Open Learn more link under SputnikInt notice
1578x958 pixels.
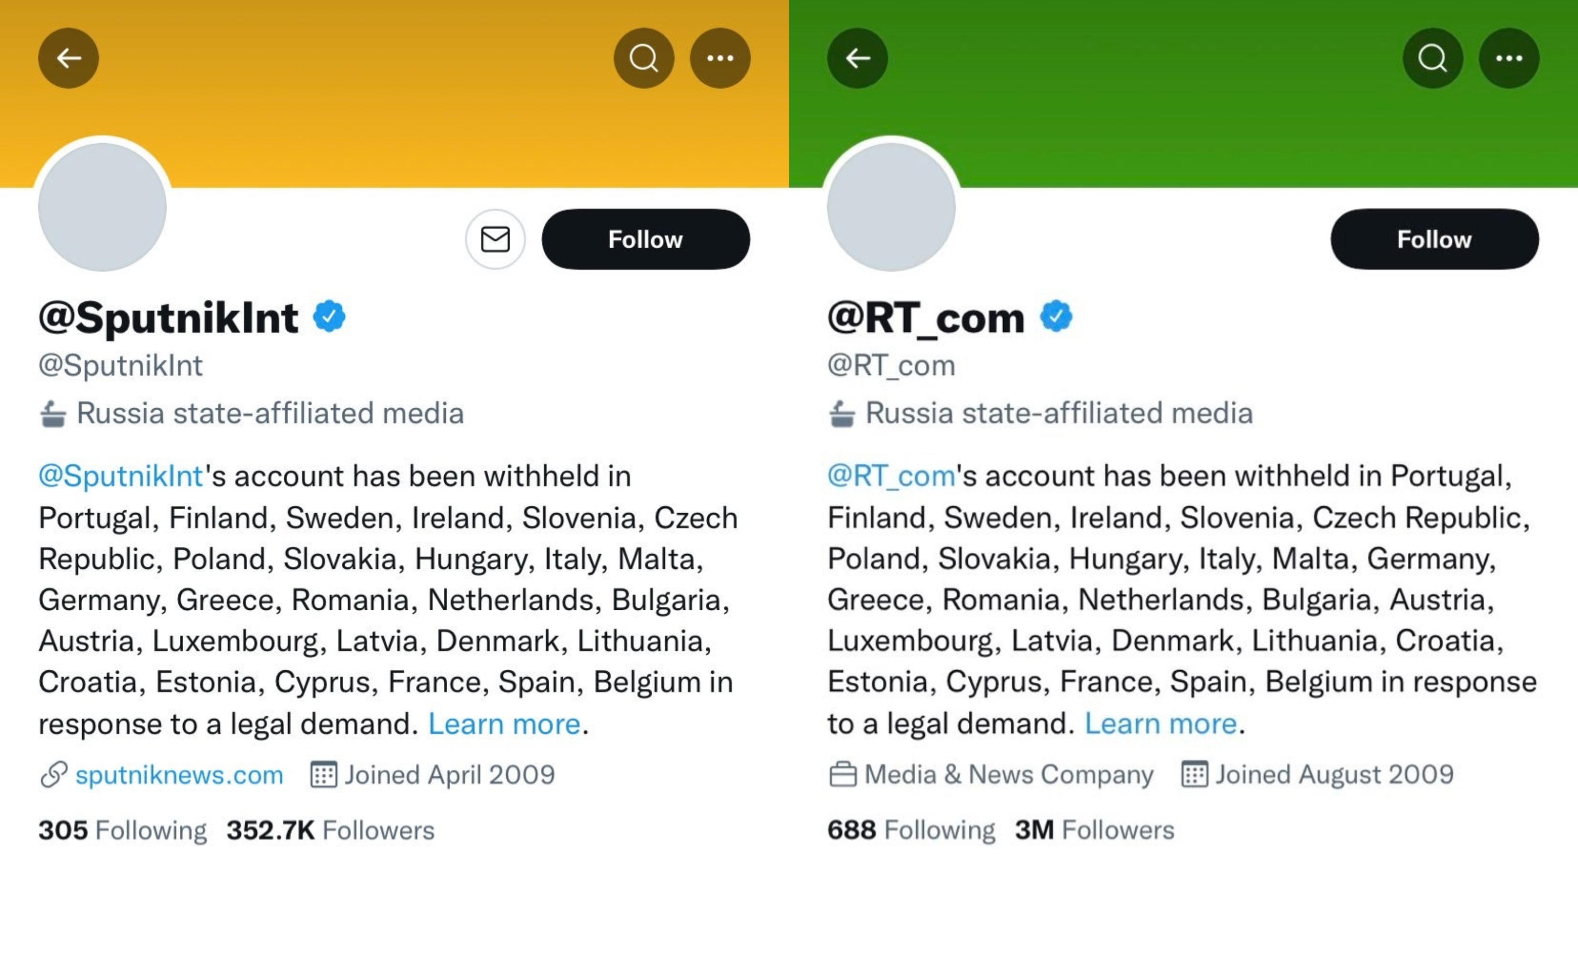504,724
